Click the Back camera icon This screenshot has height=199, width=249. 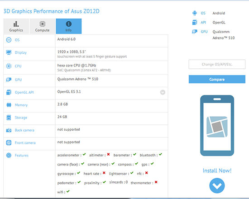pos(9,130)
